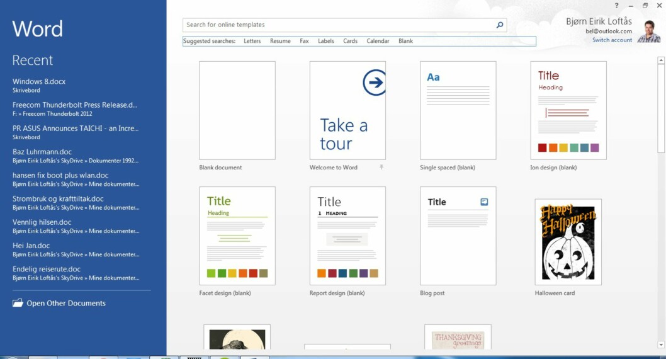Select suggested search Blank
This screenshot has width=666, height=359.
click(x=405, y=41)
